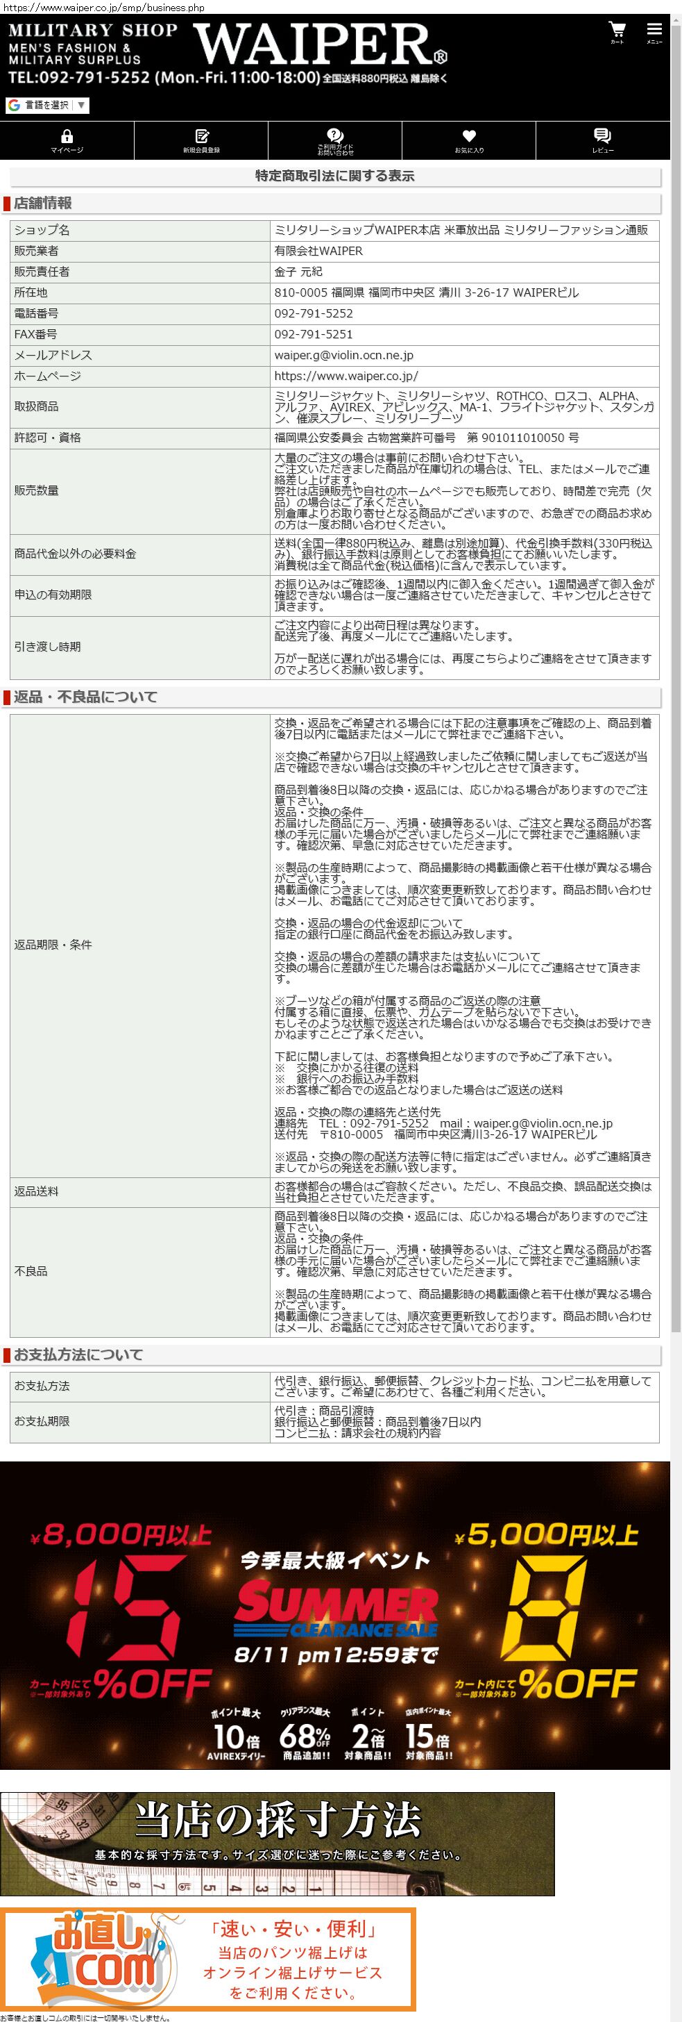This screenshot has height=2022, width=682.
Task: Open favorites heart icon
Action: pos(469,140)
